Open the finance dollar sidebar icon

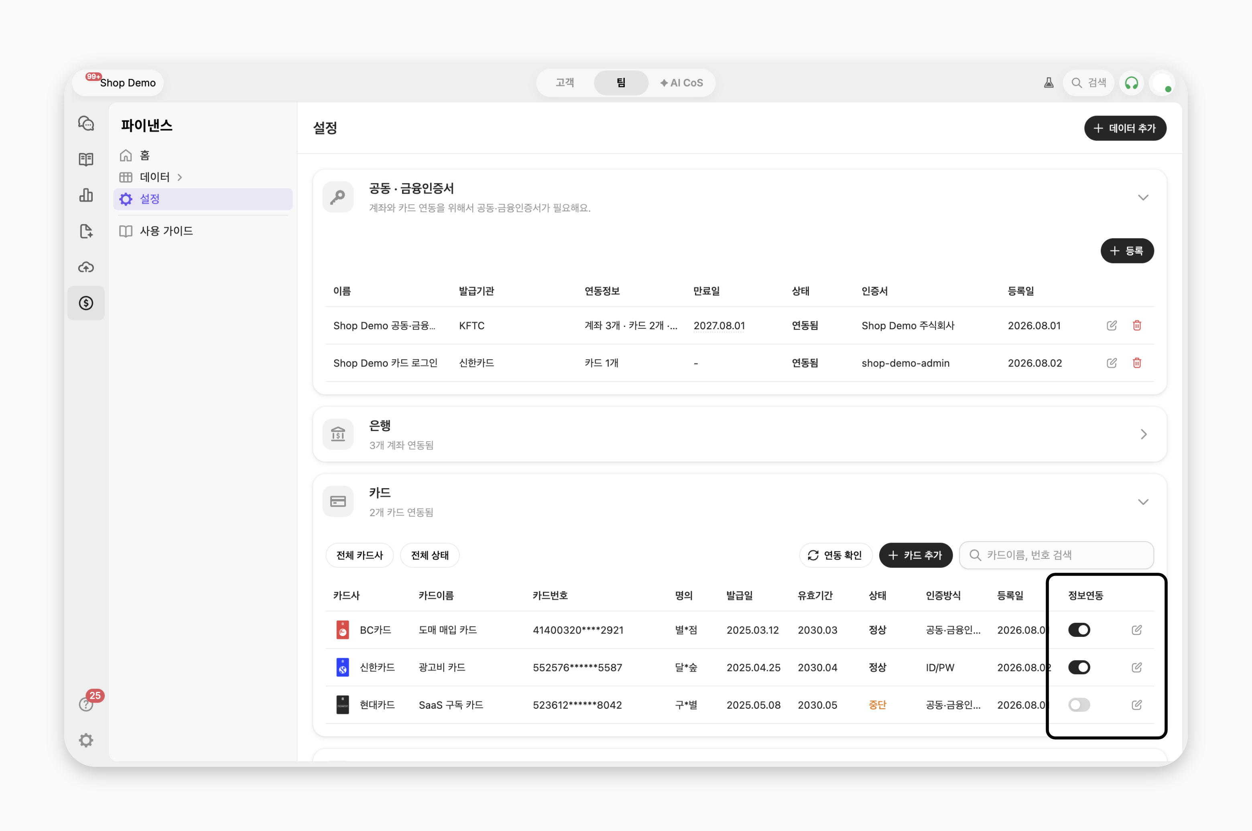point(86,303)
